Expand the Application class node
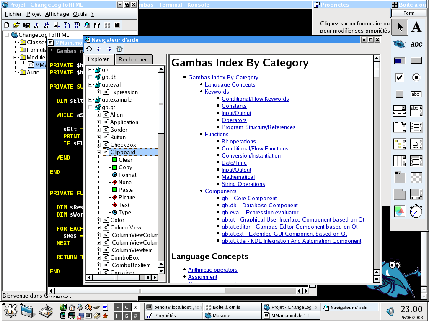The image size is (429, 321). (x=99, y=122)
